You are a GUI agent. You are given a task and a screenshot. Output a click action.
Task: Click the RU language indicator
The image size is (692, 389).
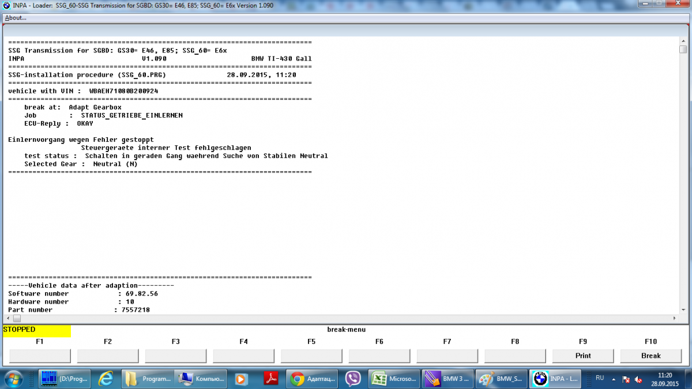(600, 378)
